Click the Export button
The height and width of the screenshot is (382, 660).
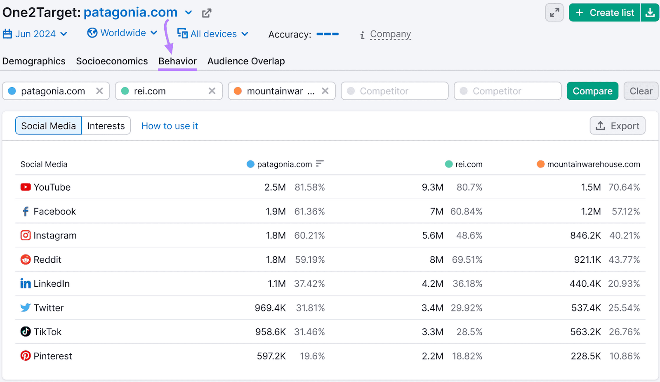pyautogui.click(x=618, y=126)
